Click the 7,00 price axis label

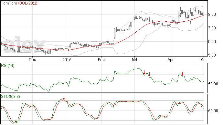click(212, 28)
